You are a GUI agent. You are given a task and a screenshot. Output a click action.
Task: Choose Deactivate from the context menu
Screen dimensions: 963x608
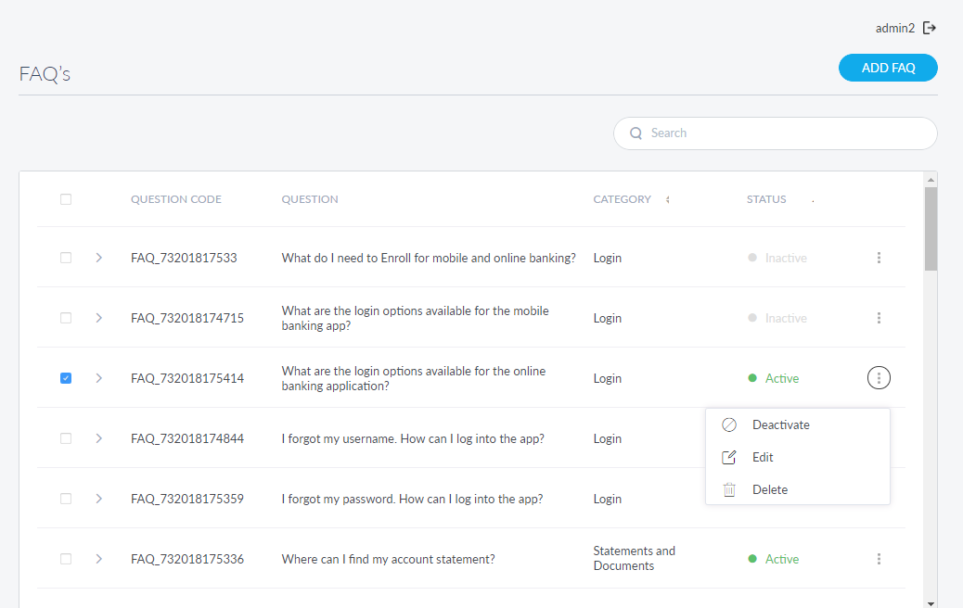[780, 425]
